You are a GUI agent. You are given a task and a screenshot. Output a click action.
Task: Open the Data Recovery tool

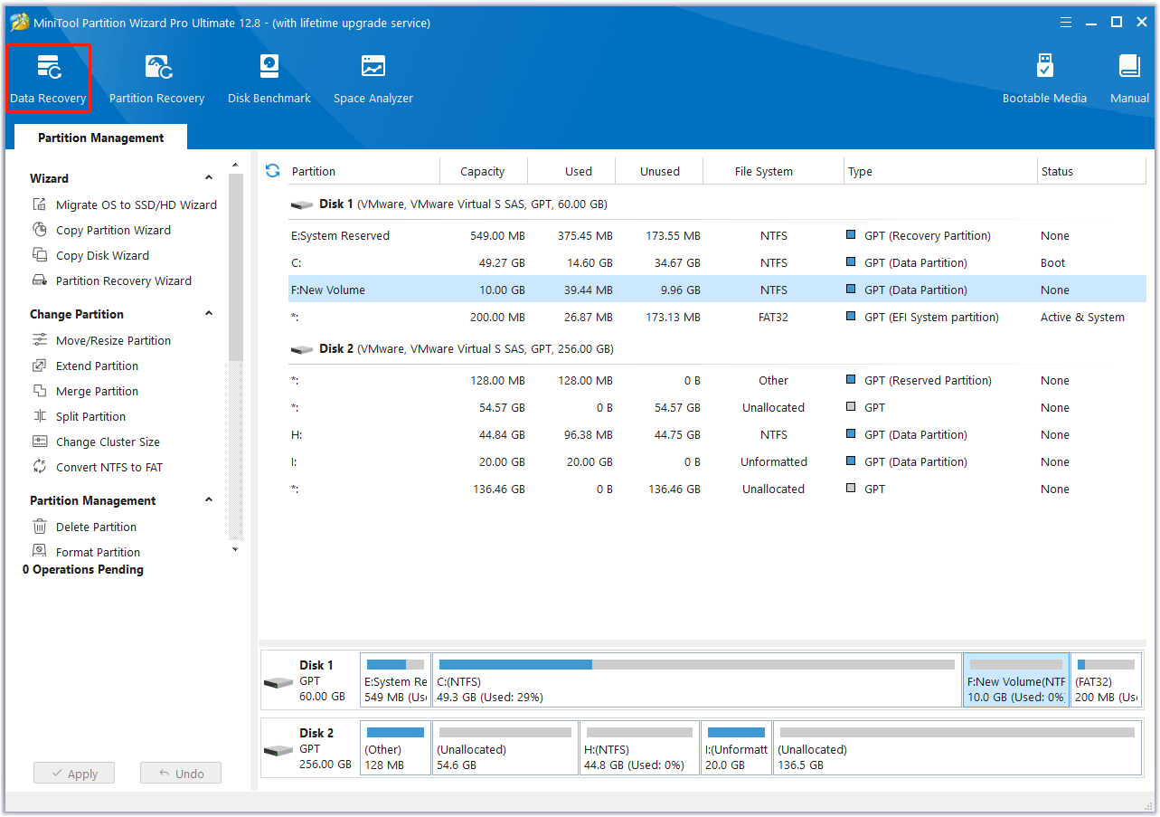[x=49, y=77]
